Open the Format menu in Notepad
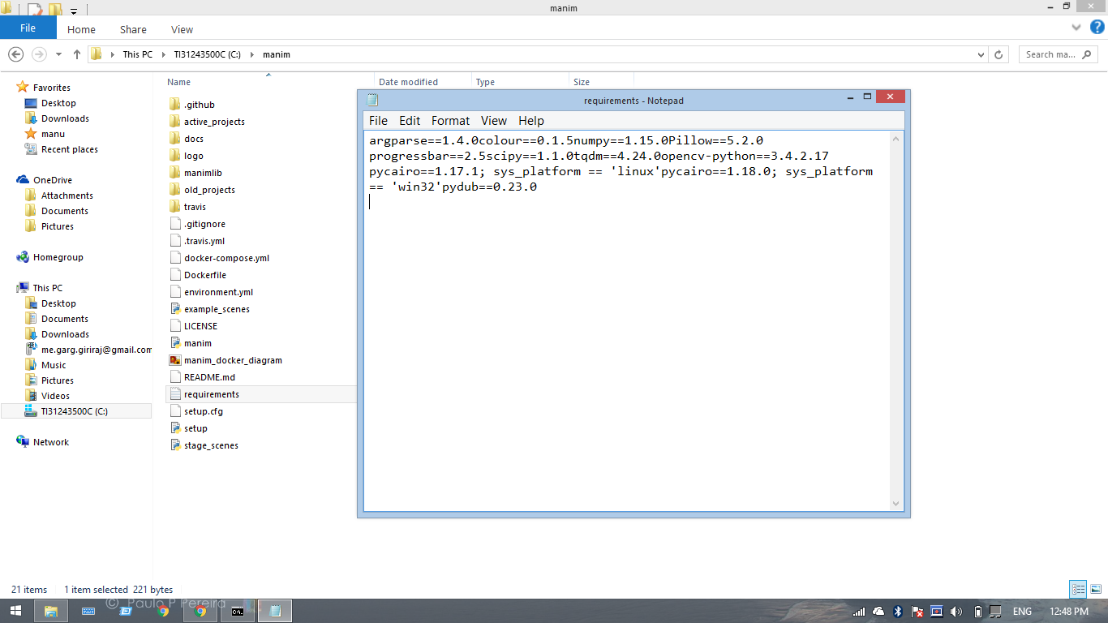1108x623 pixels. point(450,121)
